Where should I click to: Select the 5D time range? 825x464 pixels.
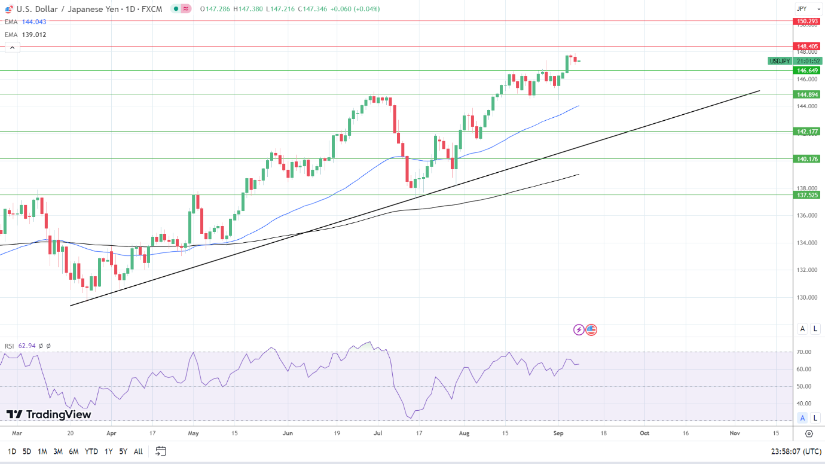(x=27, y=451)
